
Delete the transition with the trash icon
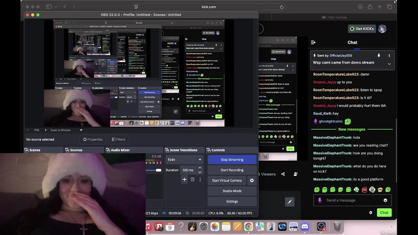[x=192, y=180]
